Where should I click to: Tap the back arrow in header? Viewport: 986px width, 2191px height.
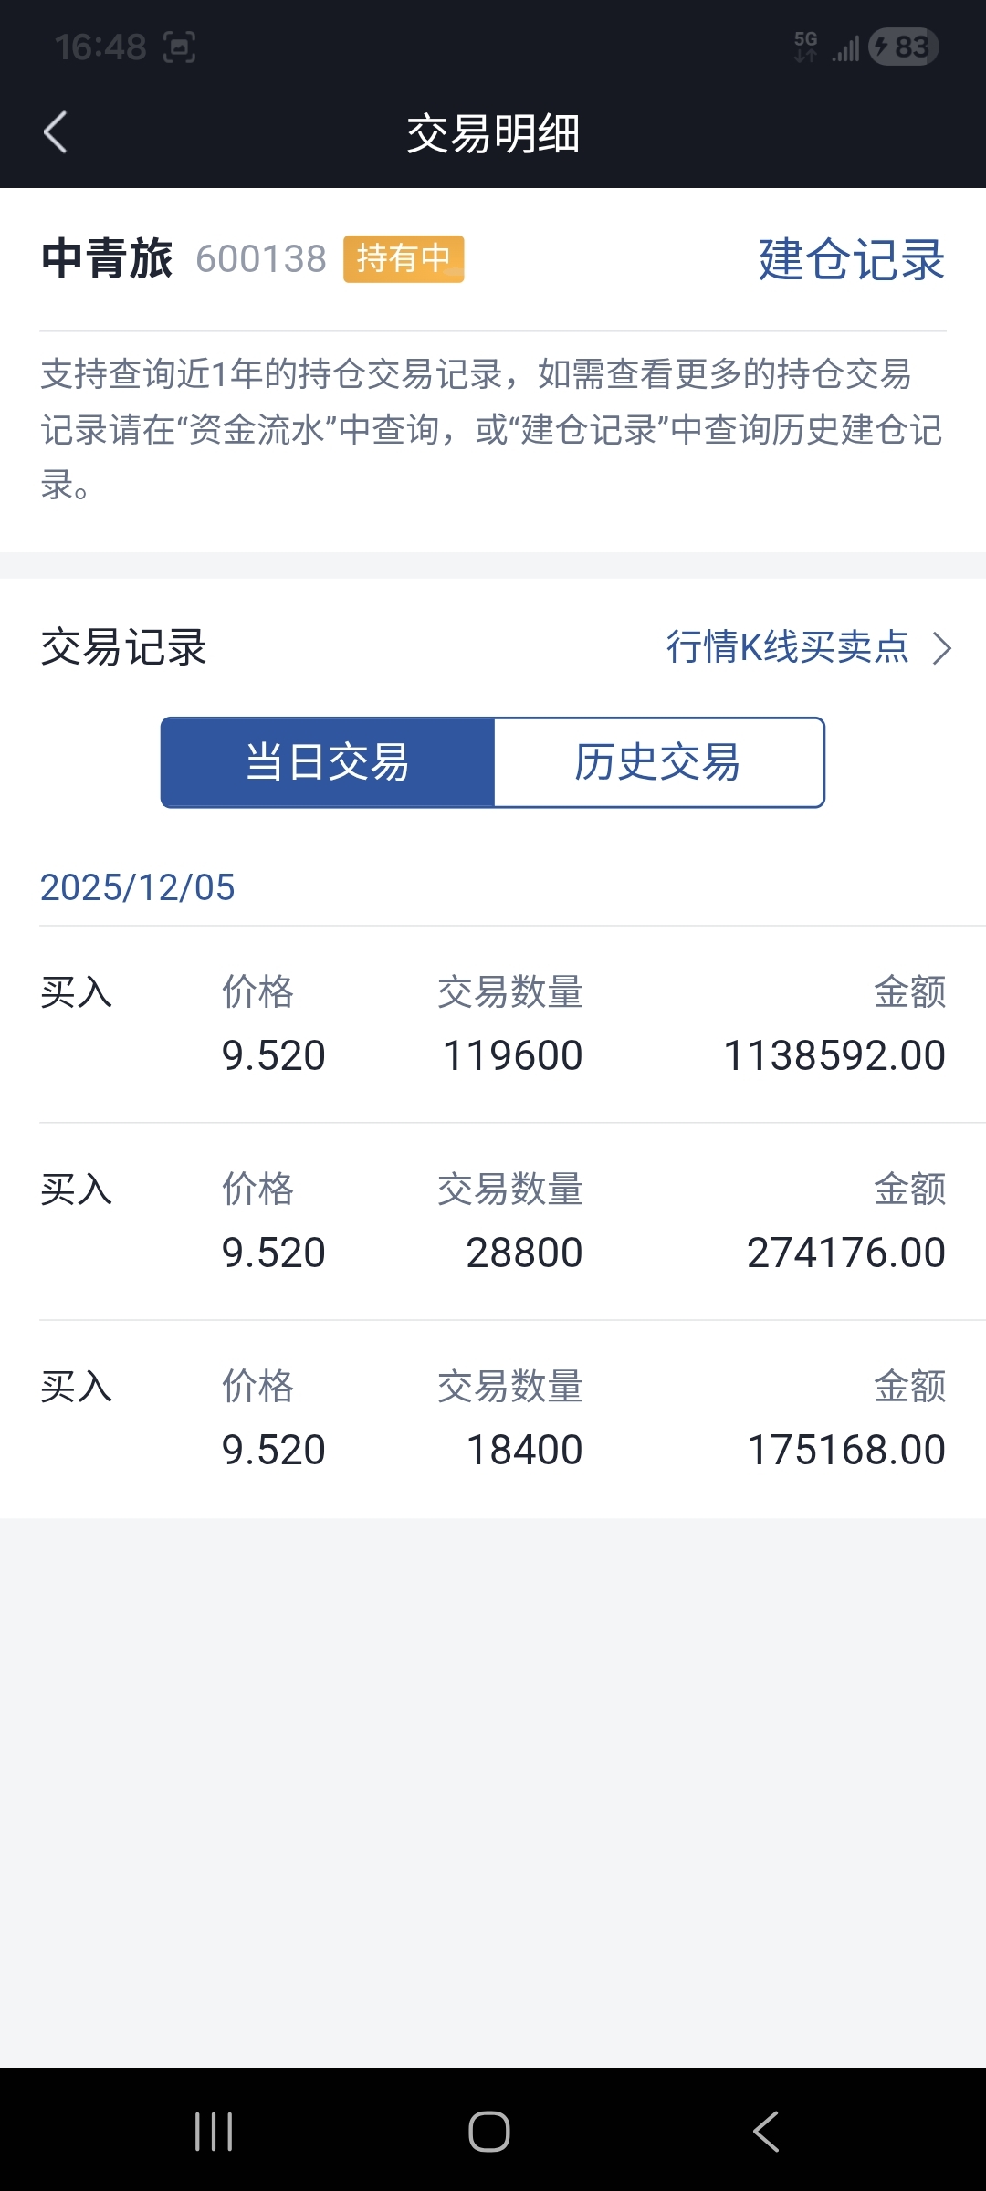[x=56, y=132]
